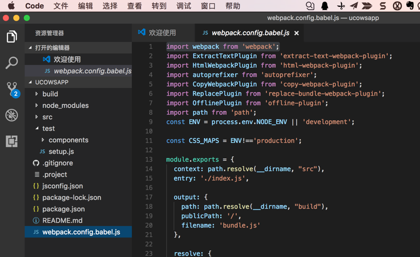Click the lines icon beside .project

[37, 174]
